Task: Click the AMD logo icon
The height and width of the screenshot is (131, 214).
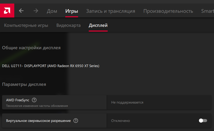Action: point(7,11)
